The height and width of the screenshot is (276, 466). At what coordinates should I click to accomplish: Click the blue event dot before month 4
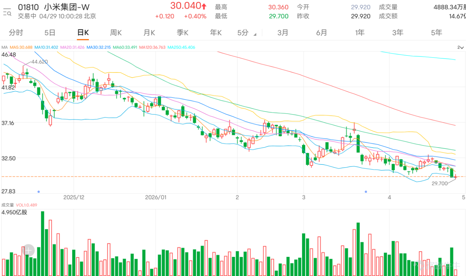pyautogui.click(x=366, y=192)
